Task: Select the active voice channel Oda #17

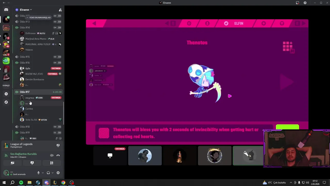Action: point(38,92)
